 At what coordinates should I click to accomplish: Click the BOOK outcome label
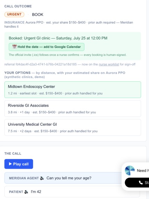click(x=38, y=15)
